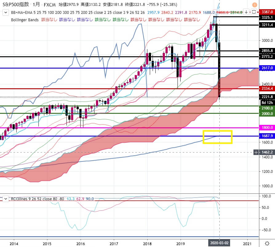Image resolution: width=275 pixels, height=247 pixels.
Task: Click the green 2000.0 price label
Action: point(267,114)
